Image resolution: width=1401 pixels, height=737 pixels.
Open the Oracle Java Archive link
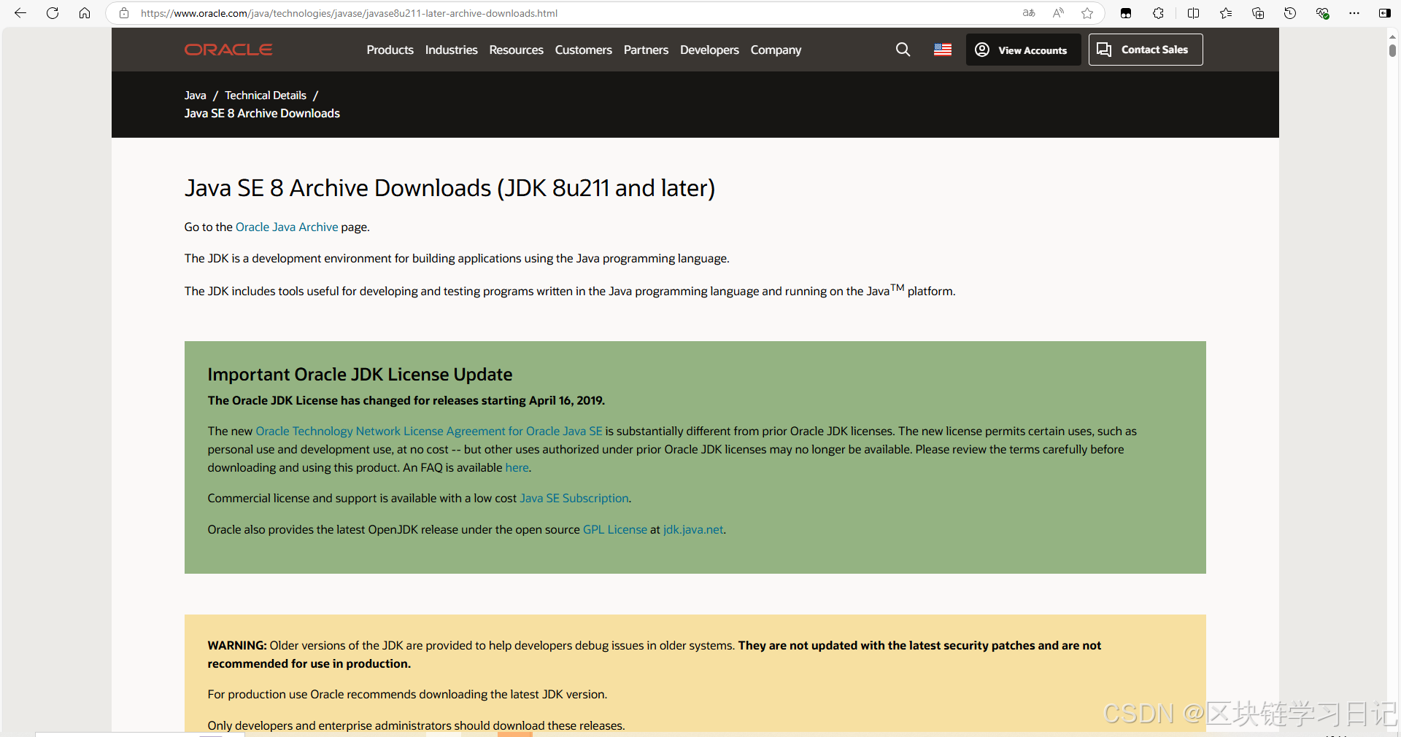(x=287, y=227)
